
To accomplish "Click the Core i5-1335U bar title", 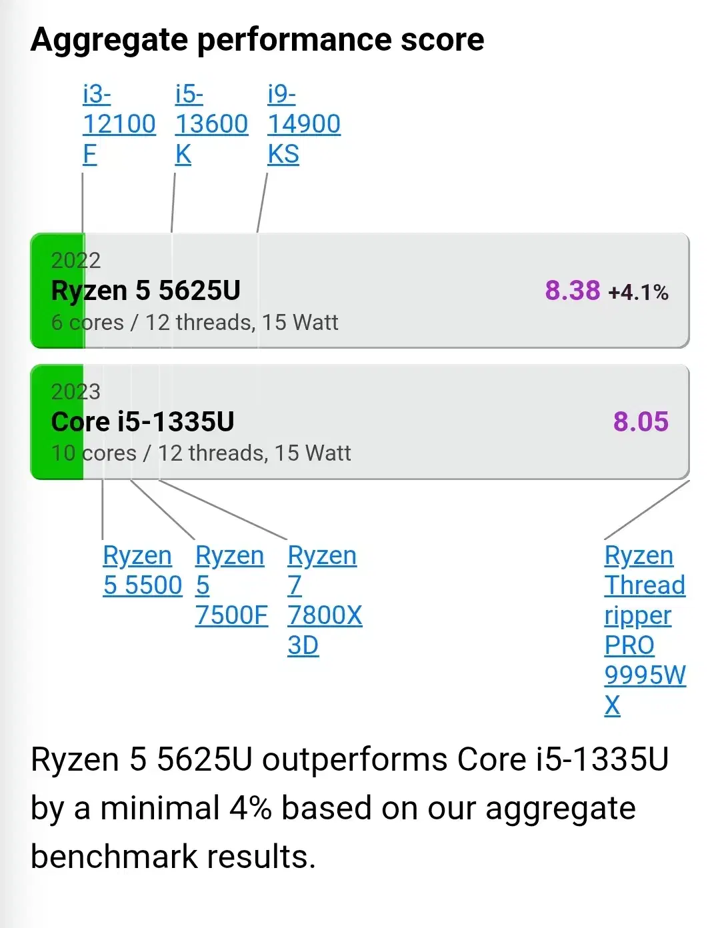I will click(x=143, y=422).
